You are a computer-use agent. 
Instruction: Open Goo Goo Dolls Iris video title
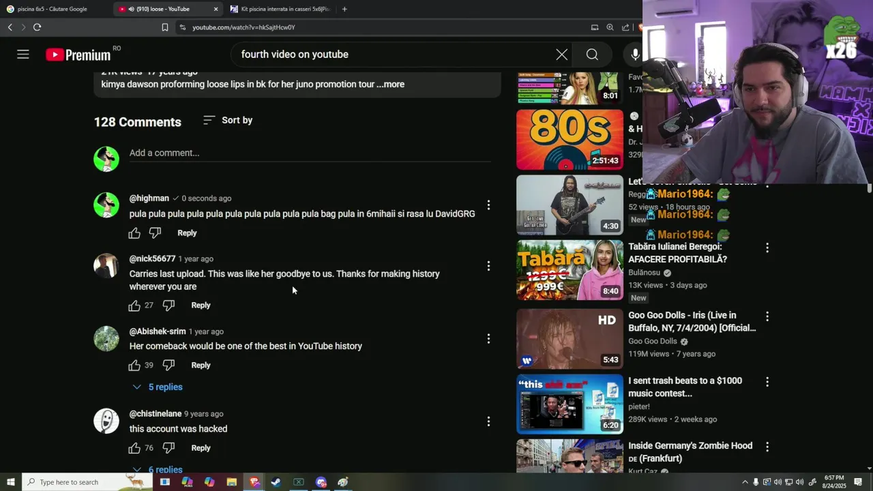[692, 322]
